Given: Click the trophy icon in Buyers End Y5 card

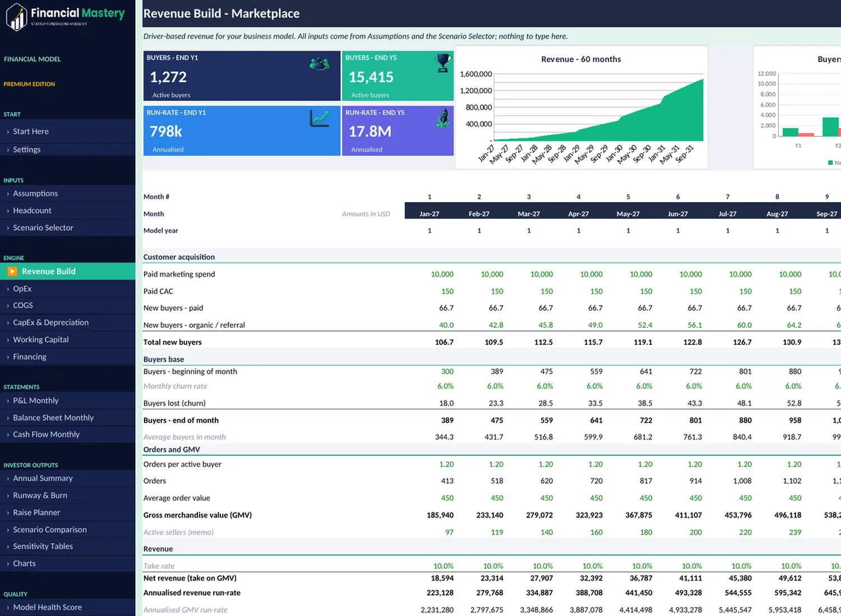Looking at the screenshot, I should 443,63.
